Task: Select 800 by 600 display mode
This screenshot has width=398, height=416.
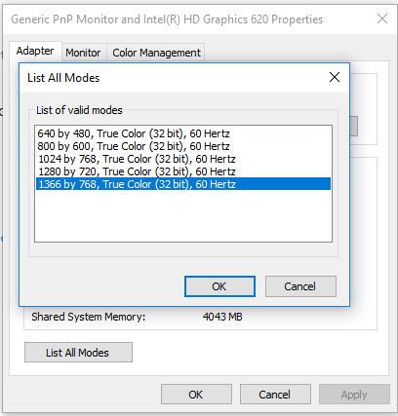Action: click(183, 146)
